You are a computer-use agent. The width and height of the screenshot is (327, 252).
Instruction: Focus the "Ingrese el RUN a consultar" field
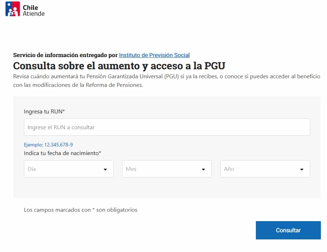[167, 127]
